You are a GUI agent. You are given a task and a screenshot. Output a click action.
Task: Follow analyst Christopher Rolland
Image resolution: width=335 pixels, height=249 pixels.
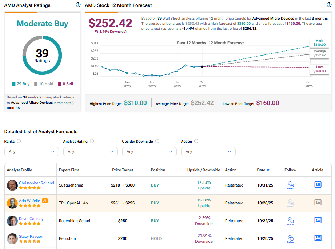click(290, 185)
